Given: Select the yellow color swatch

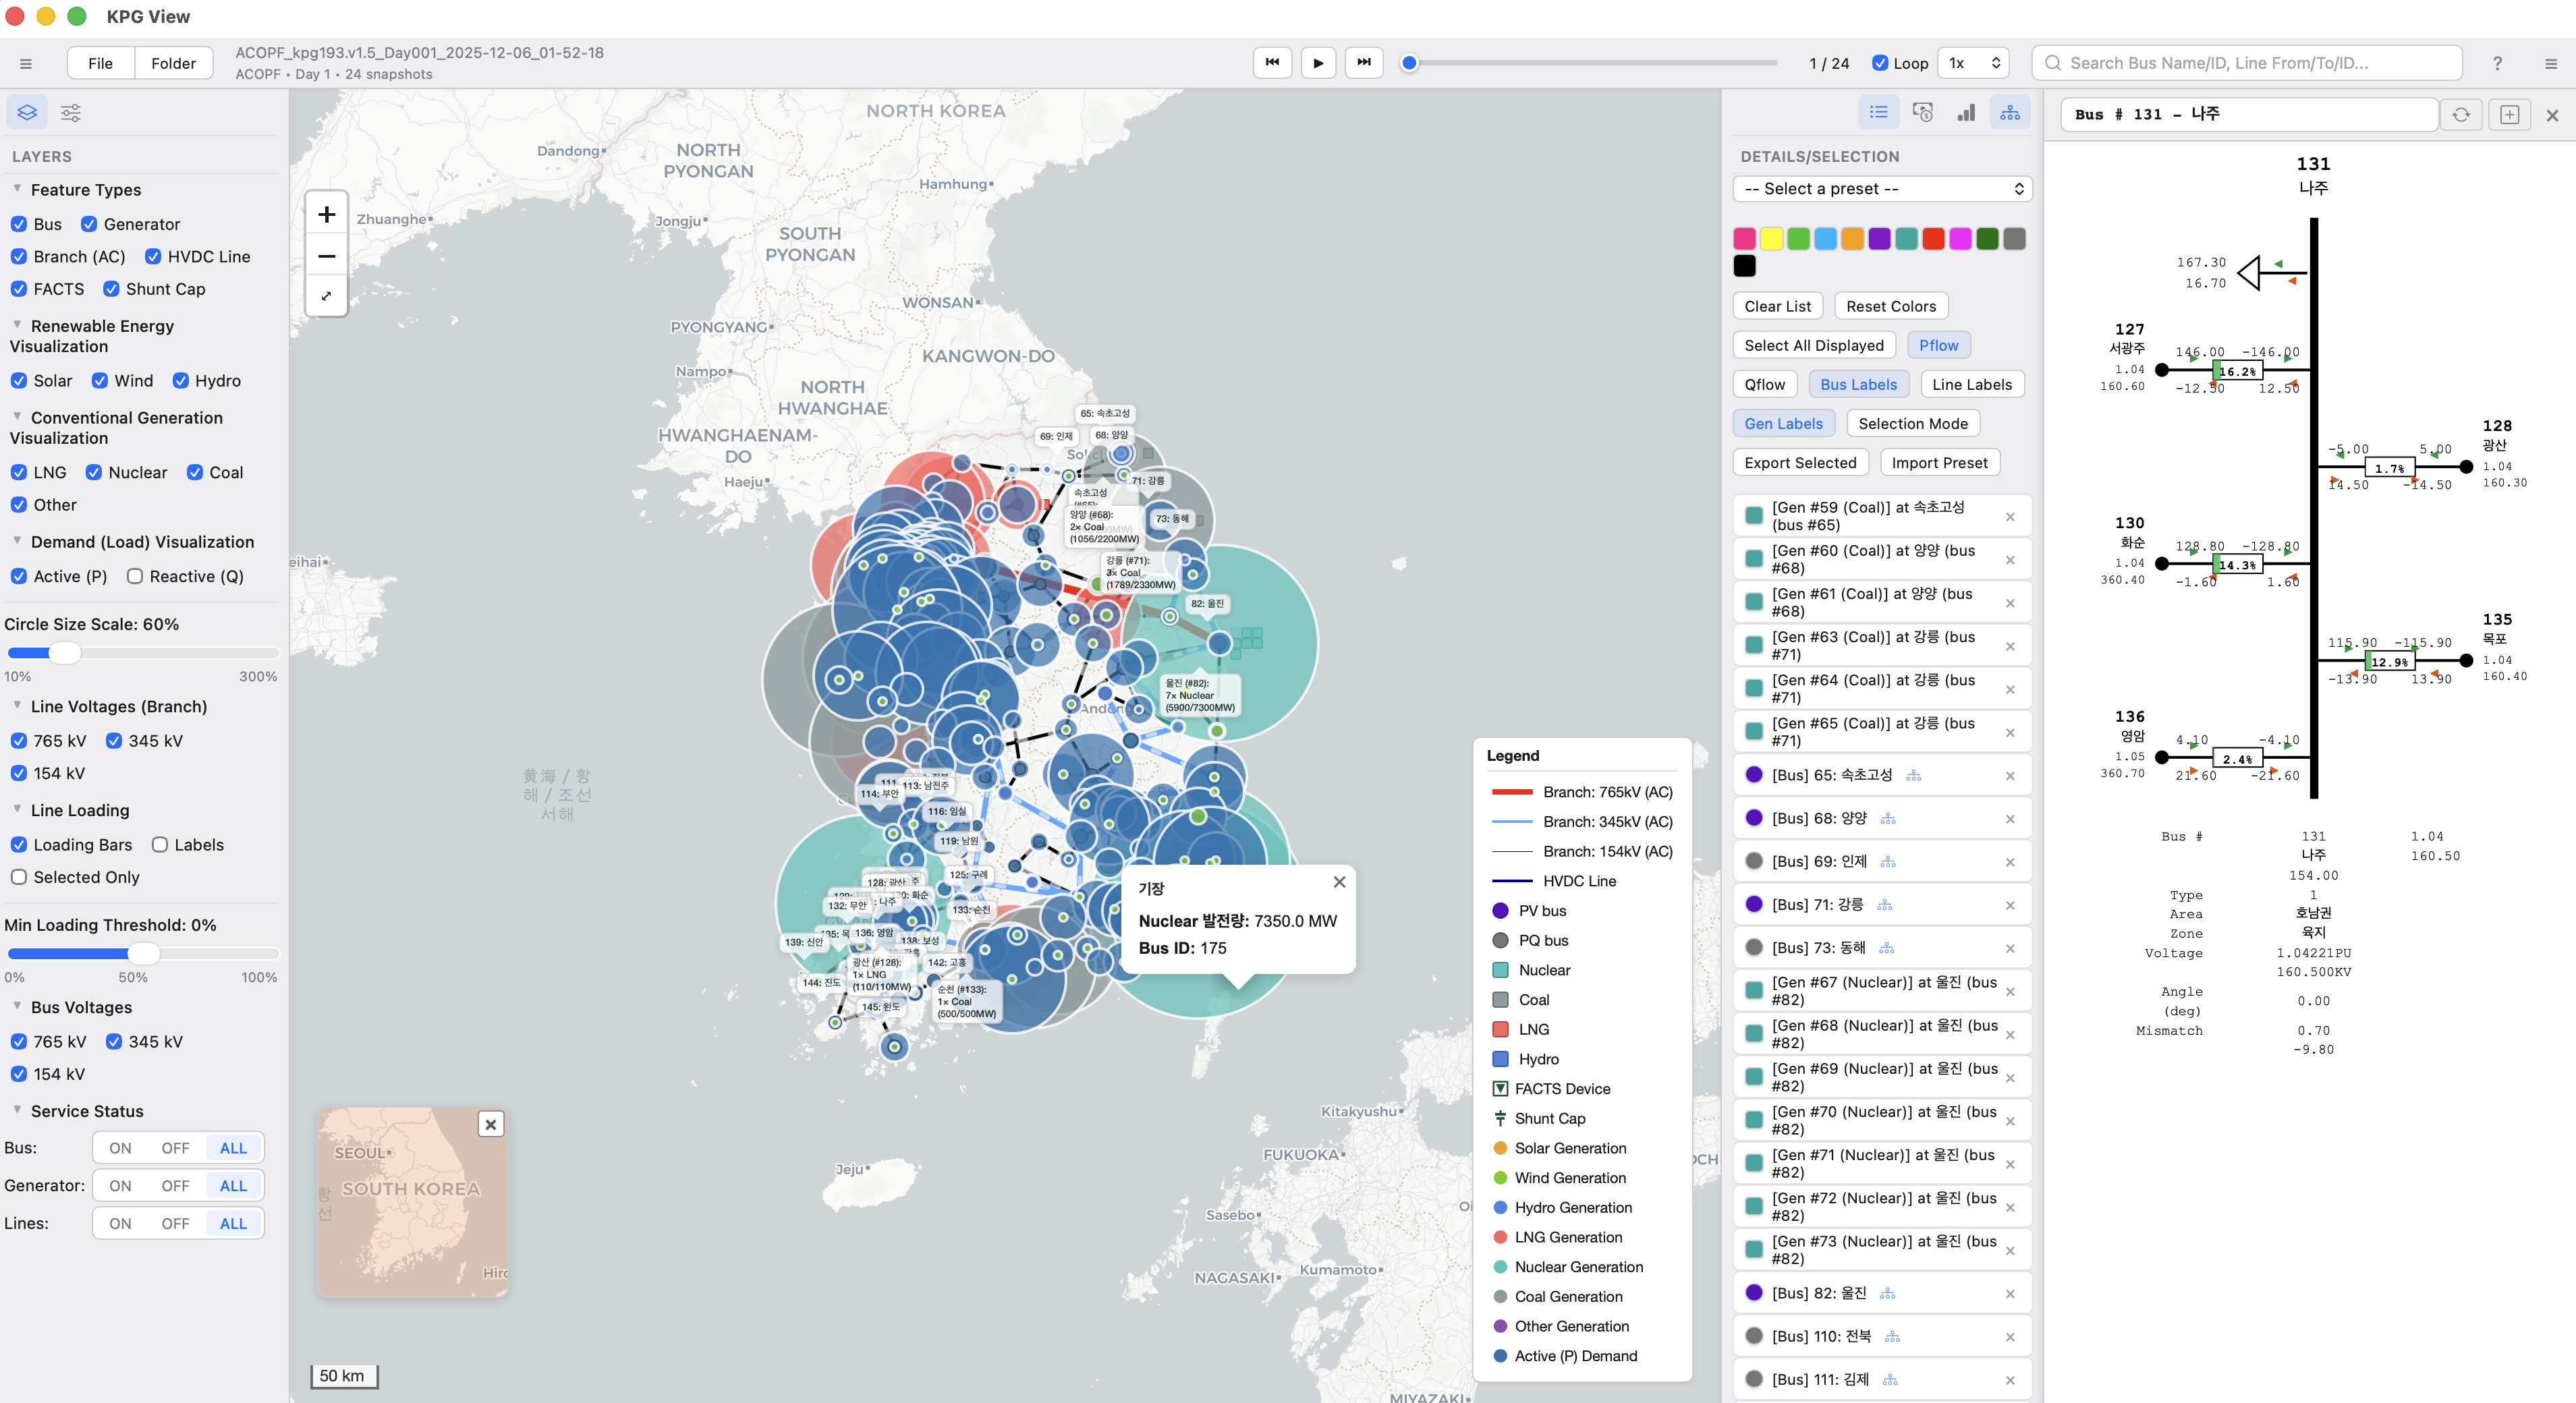Looking at the screenshot, I should (1771, 238).
